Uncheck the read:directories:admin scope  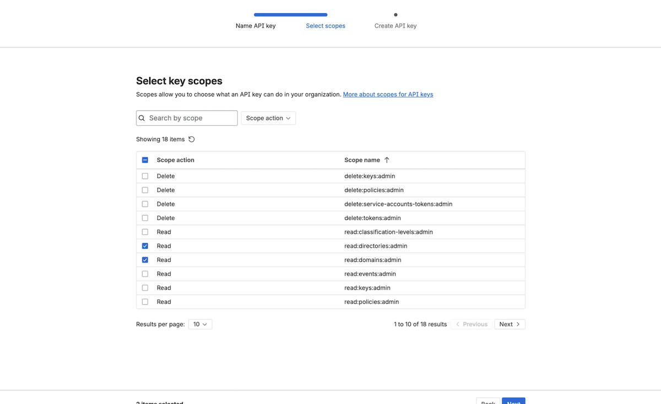pos(145,245)
